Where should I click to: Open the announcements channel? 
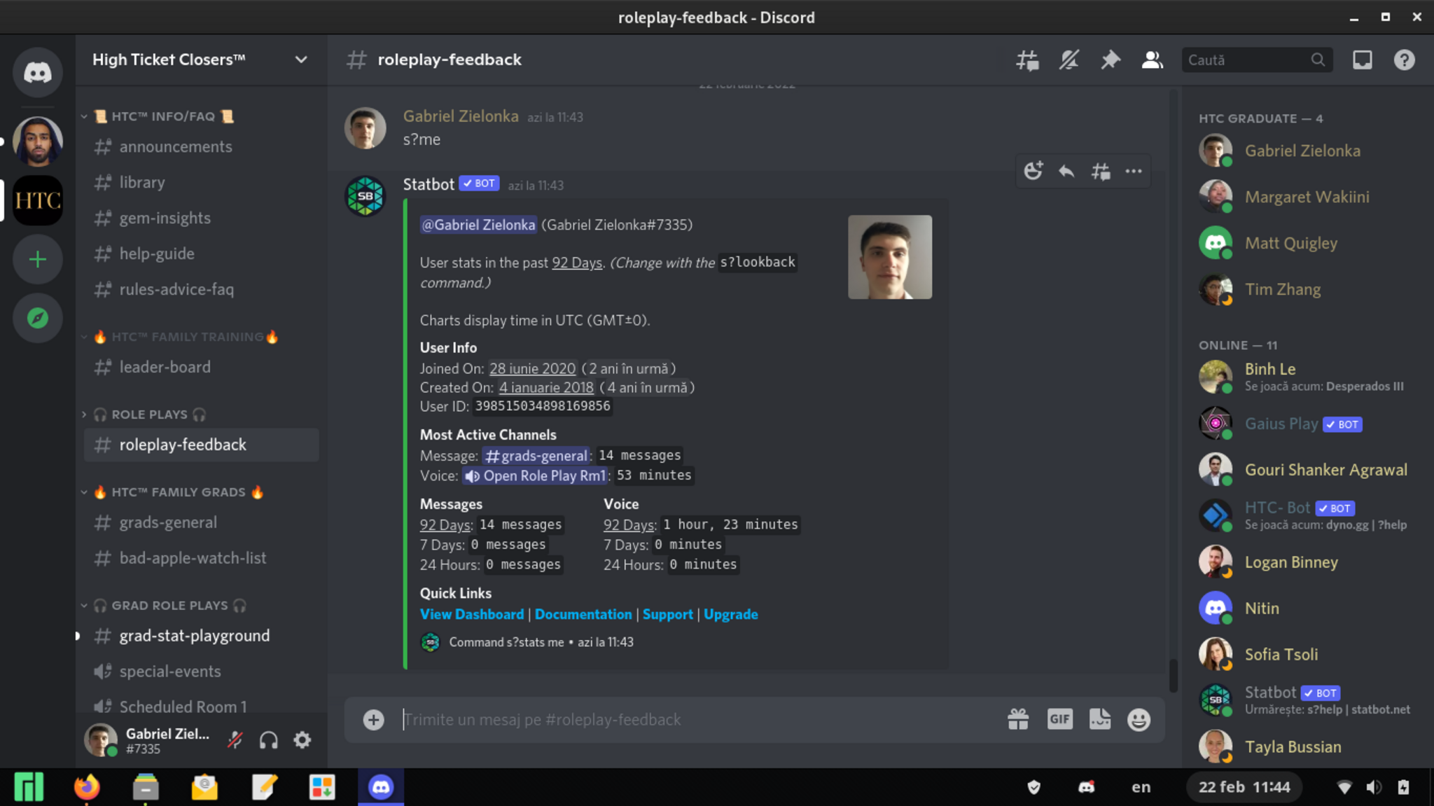pyautogui.click(x=176, y=146)
